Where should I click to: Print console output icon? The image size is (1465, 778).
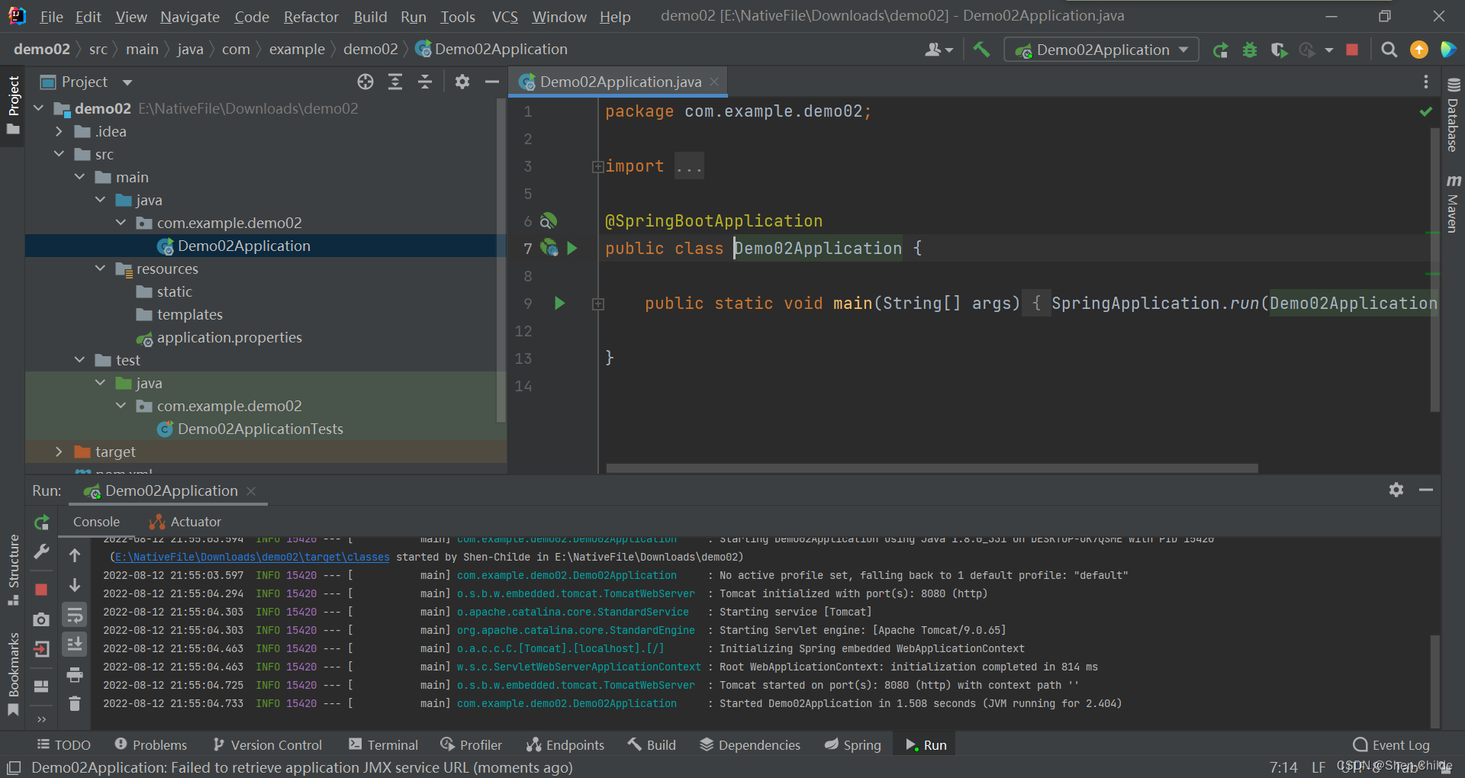click(x=75, y=674)
